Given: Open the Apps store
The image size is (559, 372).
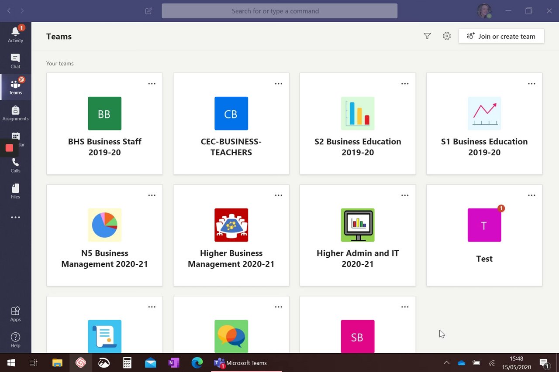Looking at the screenshot, I should [x=15, y=314].
